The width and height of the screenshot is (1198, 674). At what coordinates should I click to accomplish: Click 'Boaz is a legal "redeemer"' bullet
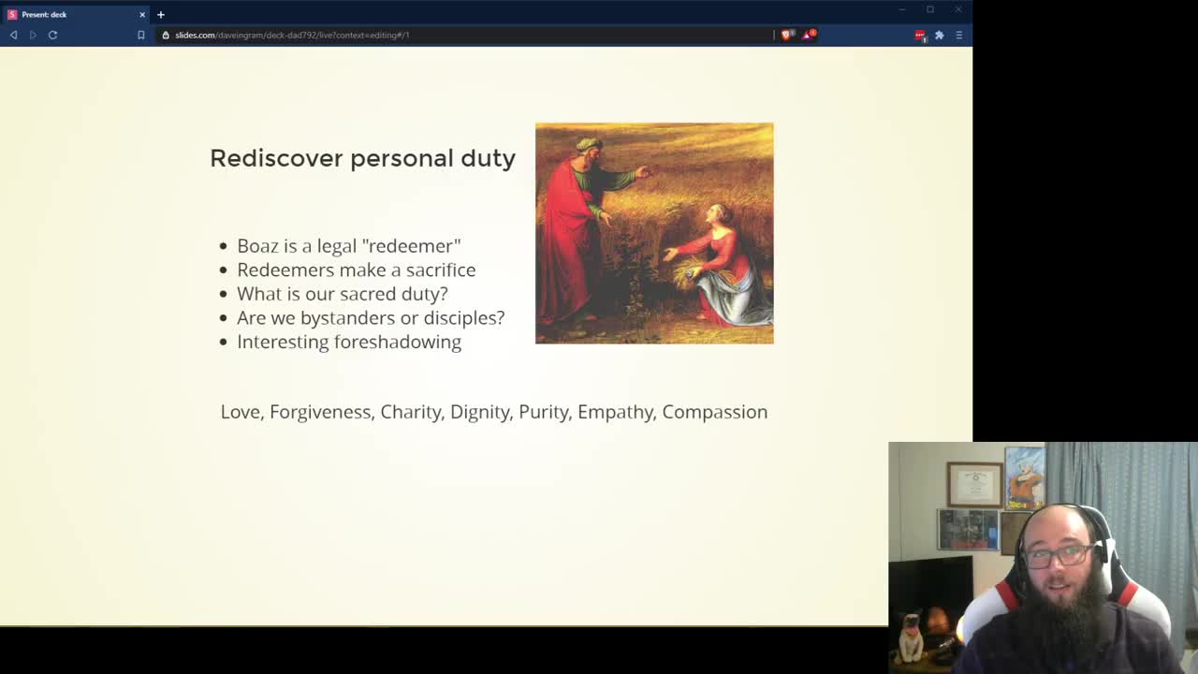(349, 245)
